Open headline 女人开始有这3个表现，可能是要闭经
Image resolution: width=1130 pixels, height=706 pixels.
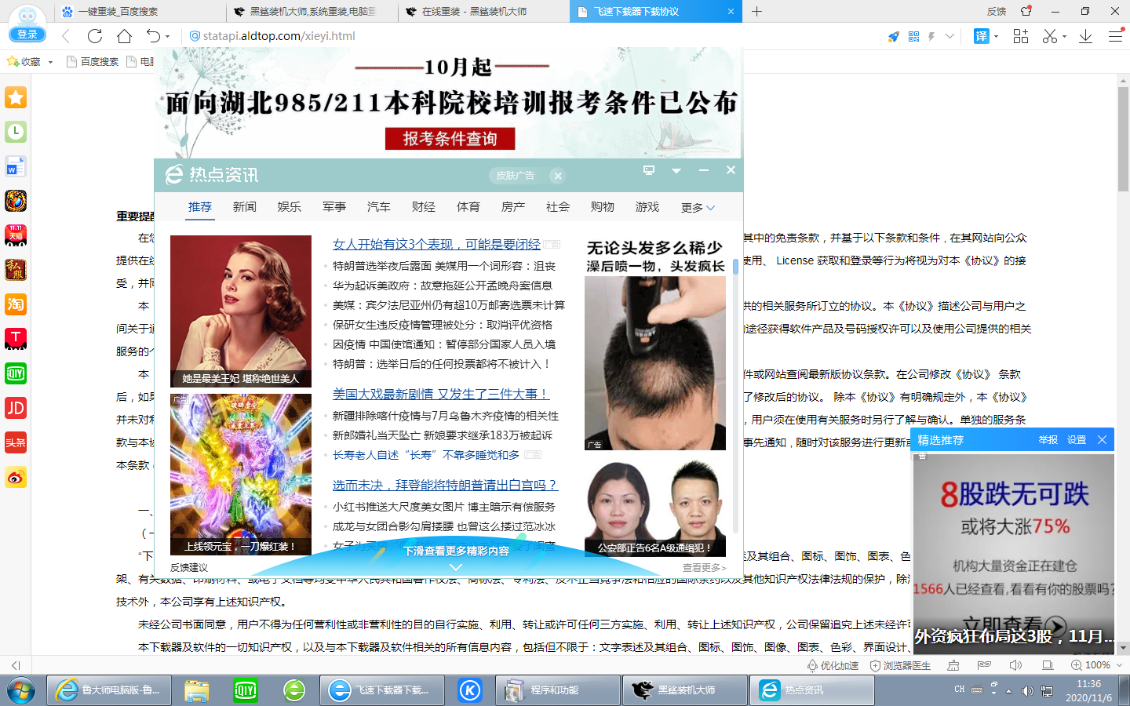tap(436, 244)
